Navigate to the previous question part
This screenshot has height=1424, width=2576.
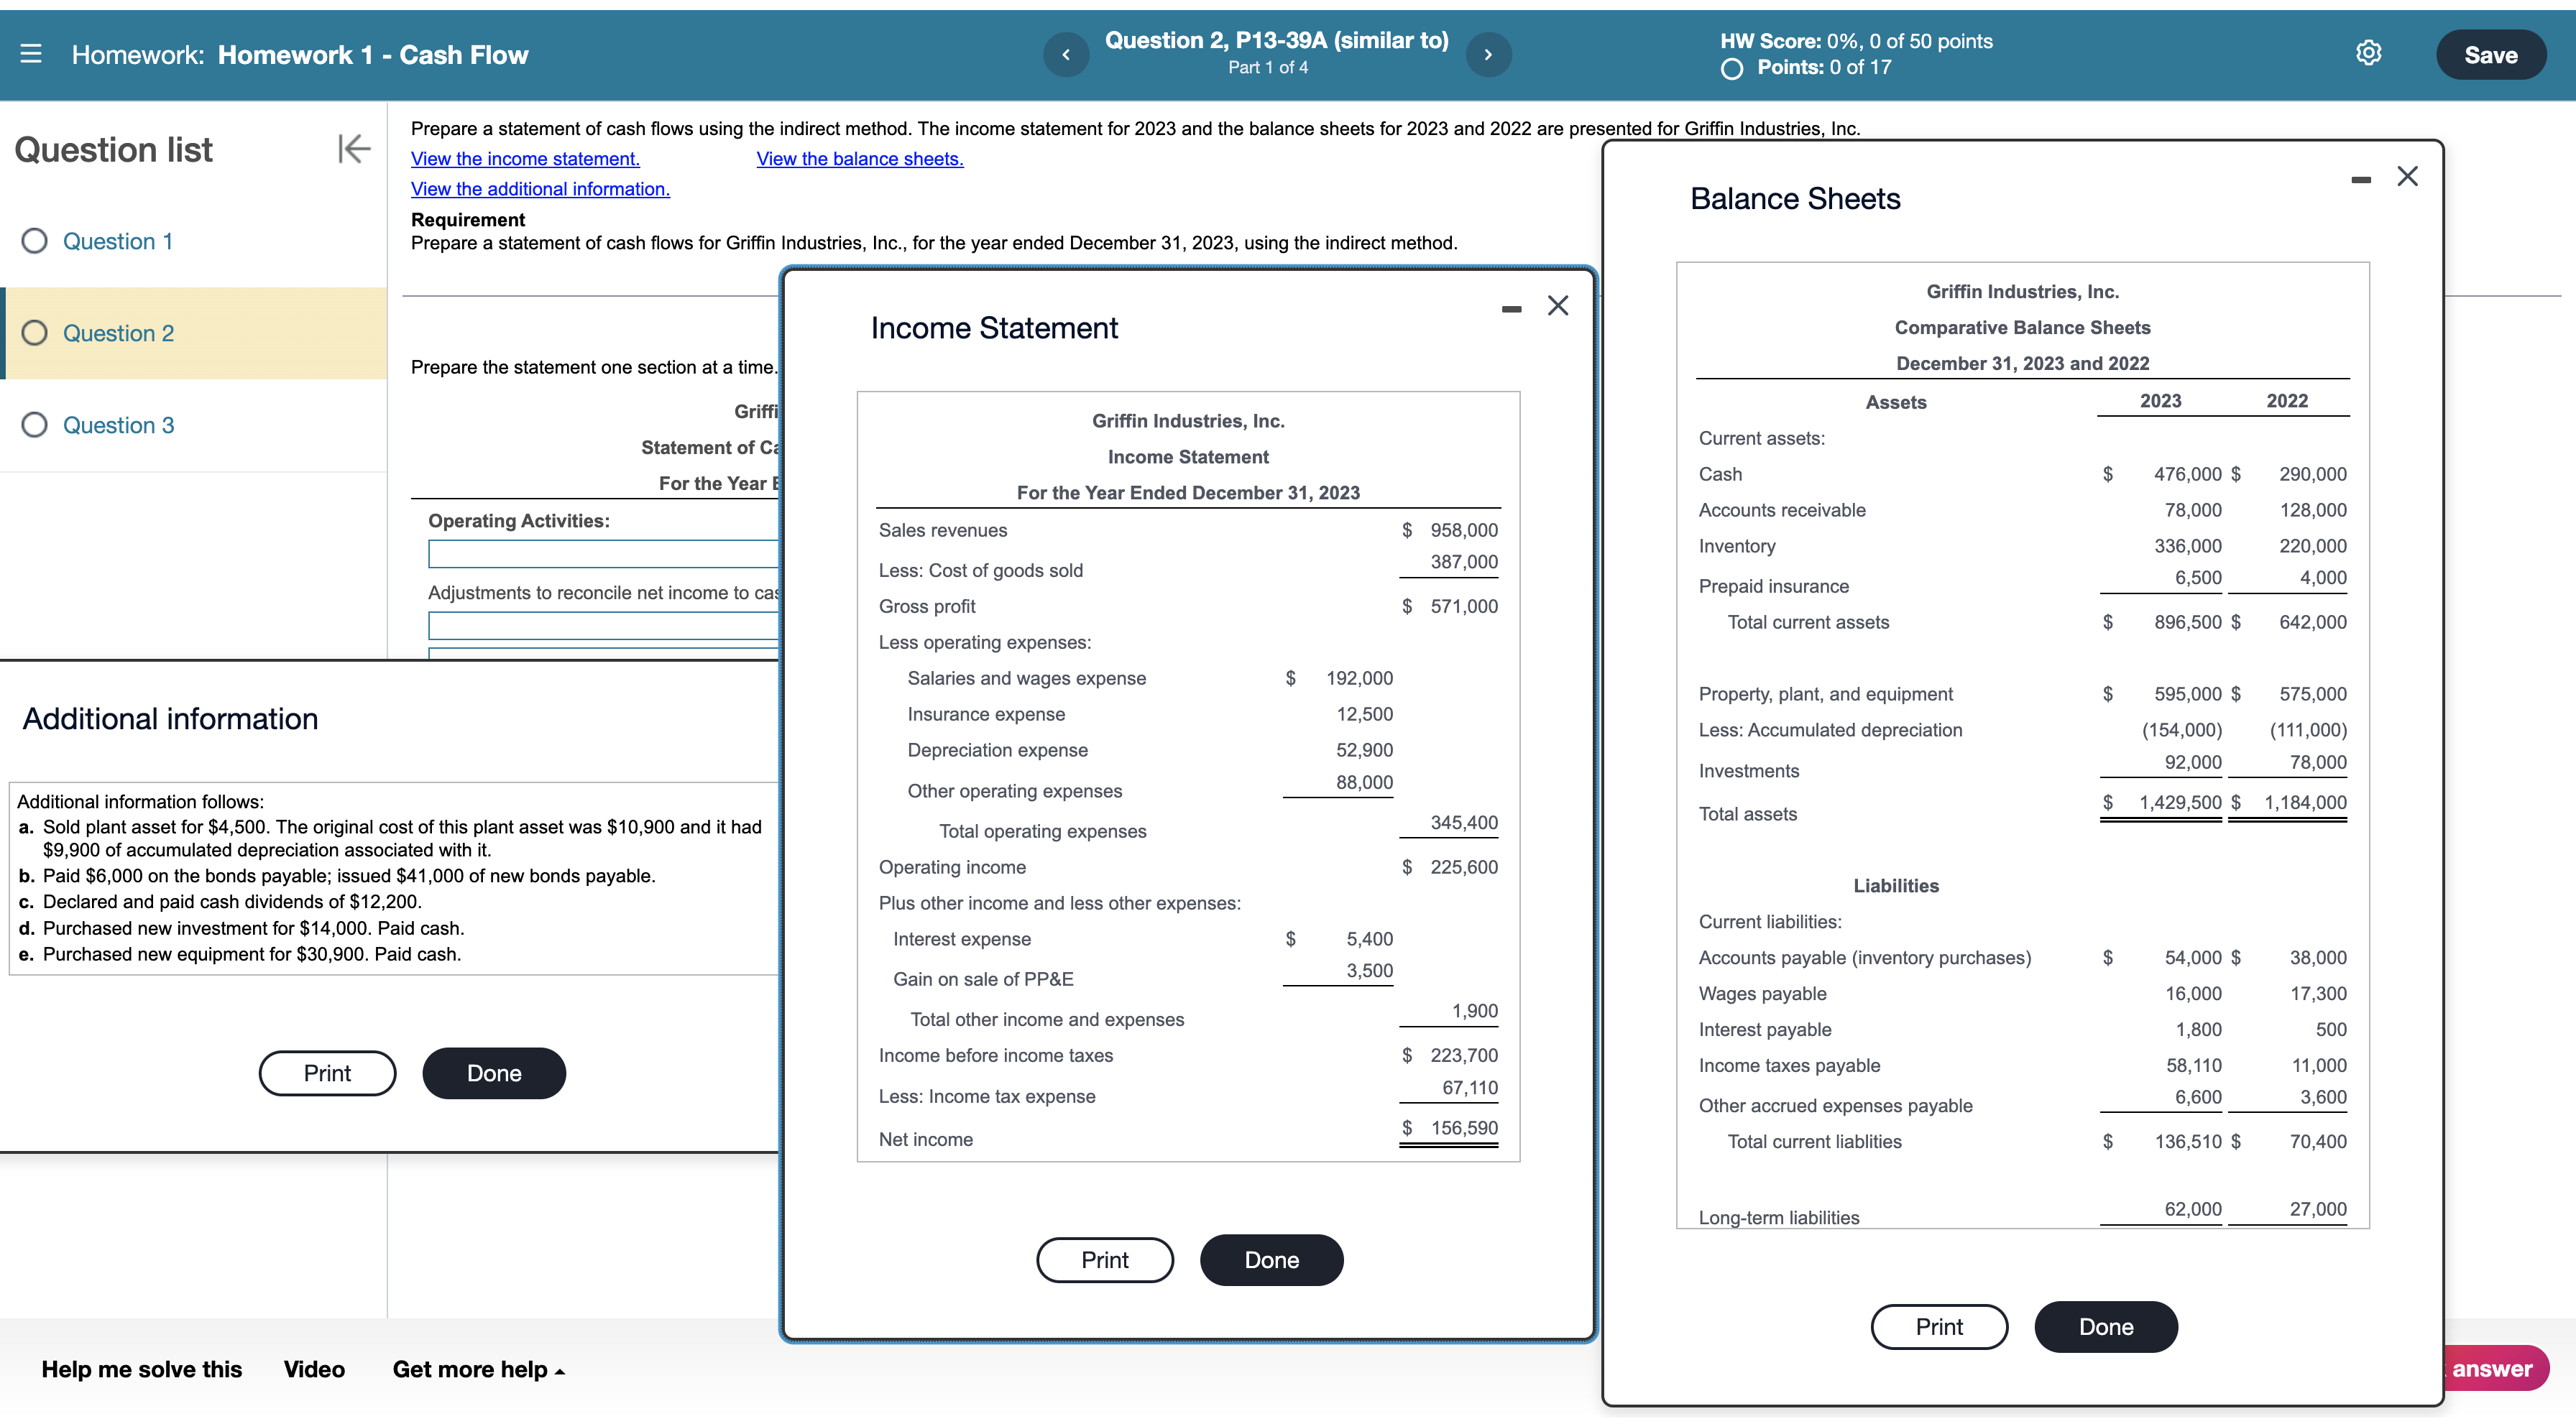pos(1066,55)
